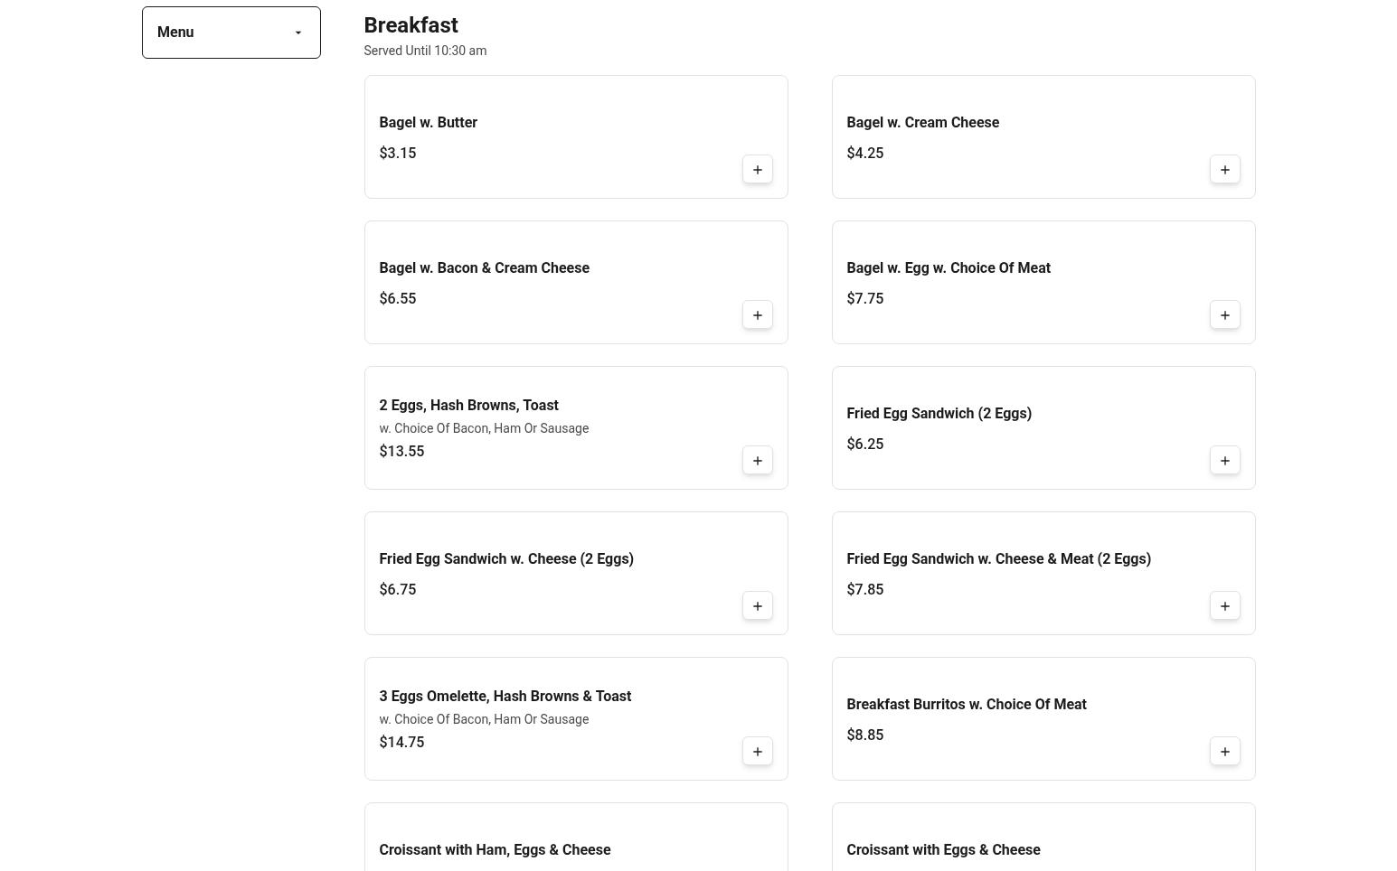Add Fried Egg Sandwich (2 Eggs) item

click(x=1224, y=461)
